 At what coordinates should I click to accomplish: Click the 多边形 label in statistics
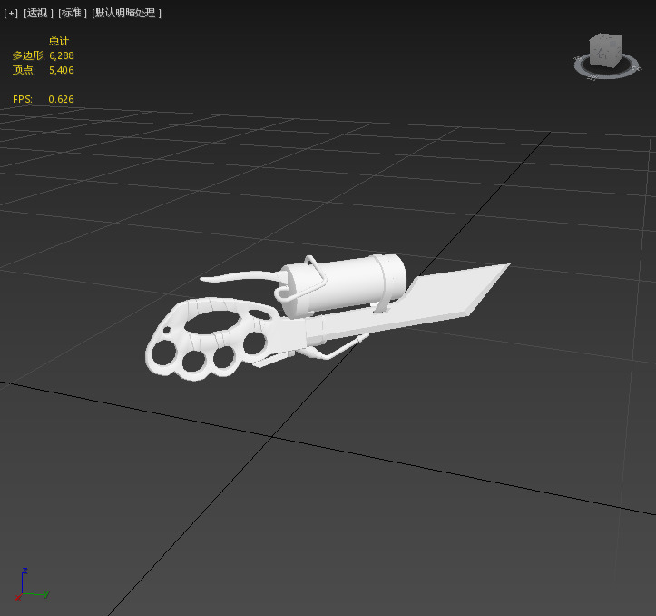(28, 55)
